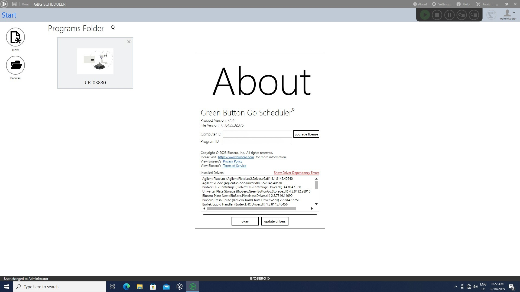Click the upgrade license button

click(306, 134)
